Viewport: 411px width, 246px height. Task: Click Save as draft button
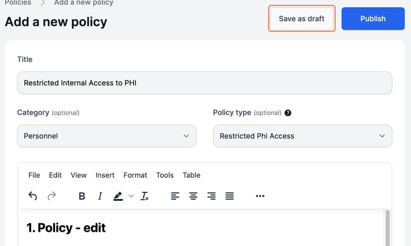pos(302,19)
